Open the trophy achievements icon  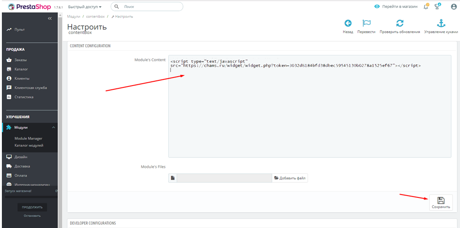pos(437,7)
